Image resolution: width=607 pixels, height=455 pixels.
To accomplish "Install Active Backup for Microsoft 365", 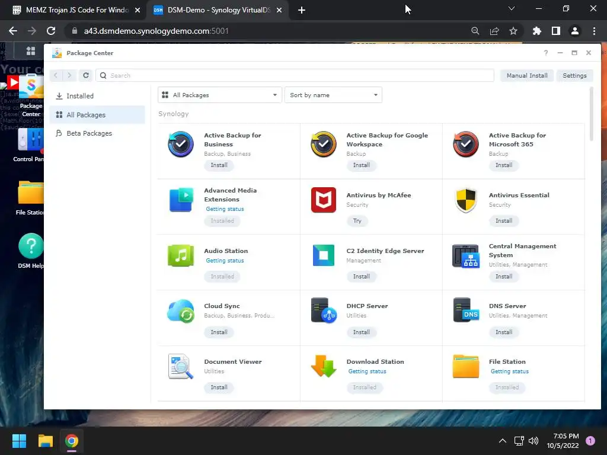I will pos(504,165).
